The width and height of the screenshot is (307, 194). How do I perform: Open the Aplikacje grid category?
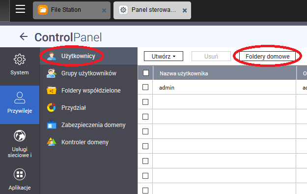click(x=20, y=179)
